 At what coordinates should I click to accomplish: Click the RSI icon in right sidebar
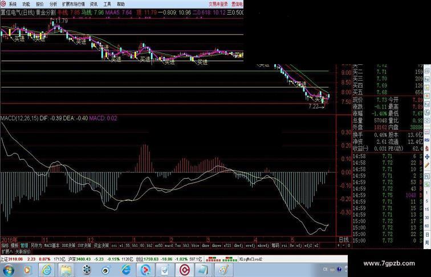pyautogui.click(x=427, y=140)
